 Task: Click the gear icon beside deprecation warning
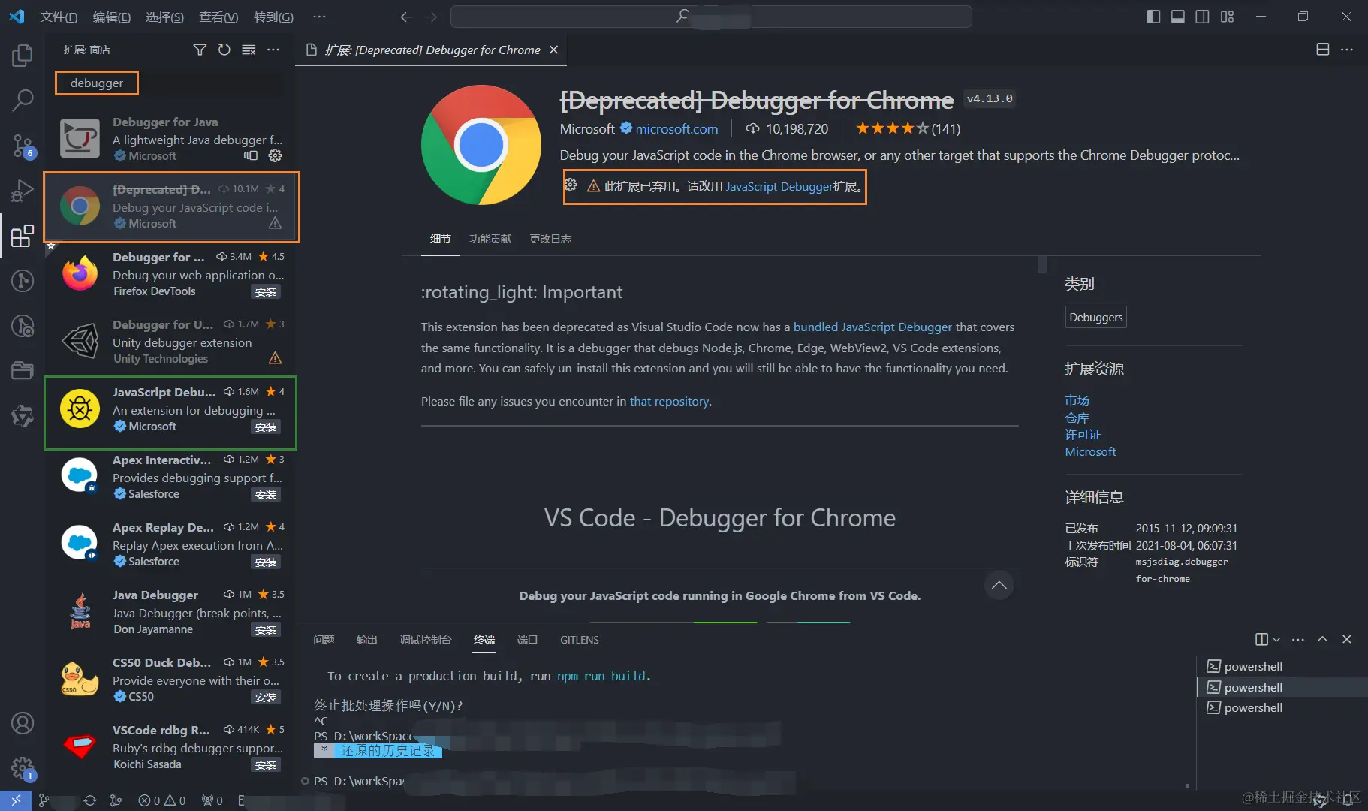(571, 185)
